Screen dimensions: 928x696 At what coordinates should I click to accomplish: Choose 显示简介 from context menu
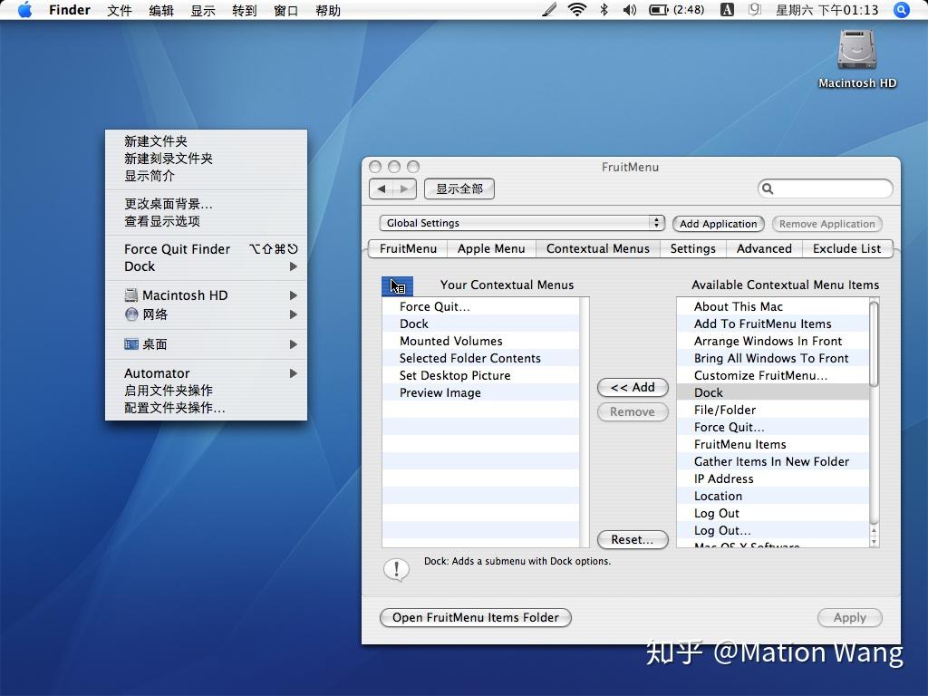coord(206,176)
